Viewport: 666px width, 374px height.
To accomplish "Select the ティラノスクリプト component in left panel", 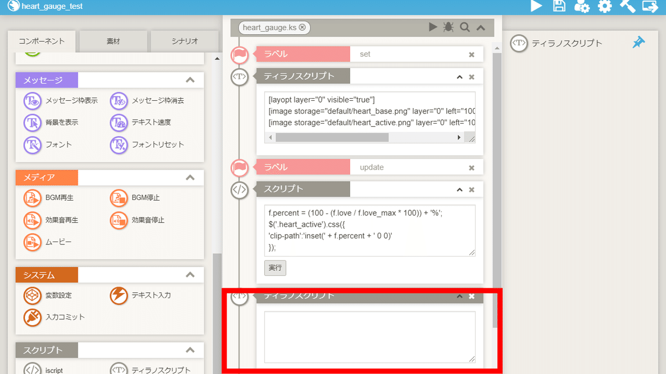I will coord(150,370).
